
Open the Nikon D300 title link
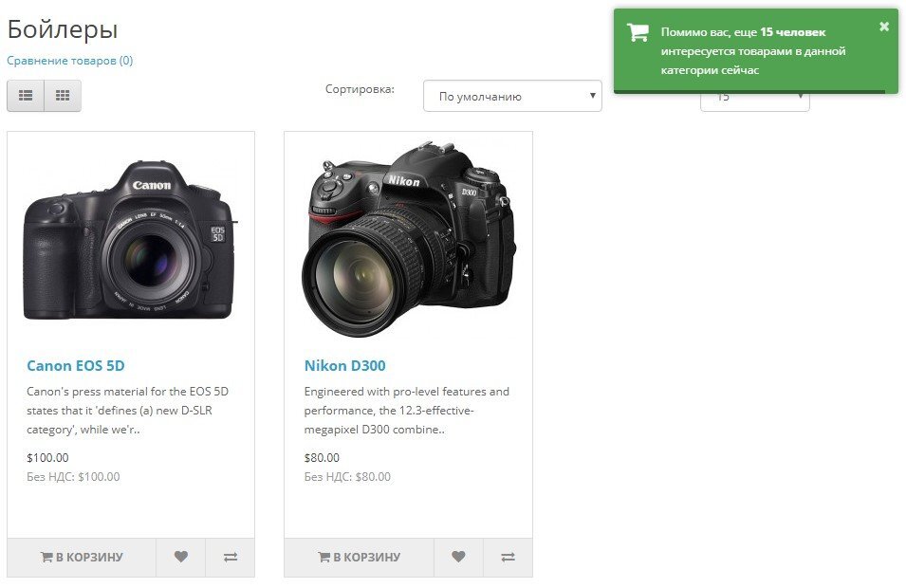click(x=344, y=366)
